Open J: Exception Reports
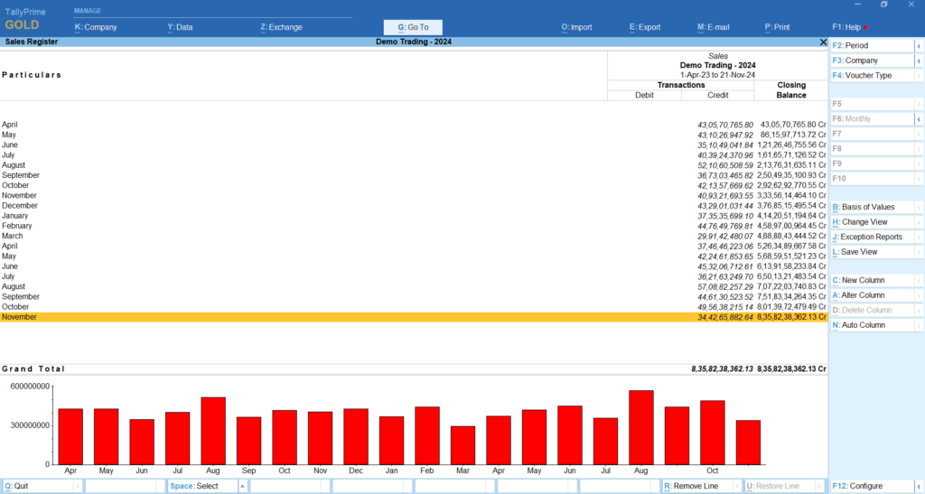The width and height of the screenshot is (925, 494). [873, 237]
